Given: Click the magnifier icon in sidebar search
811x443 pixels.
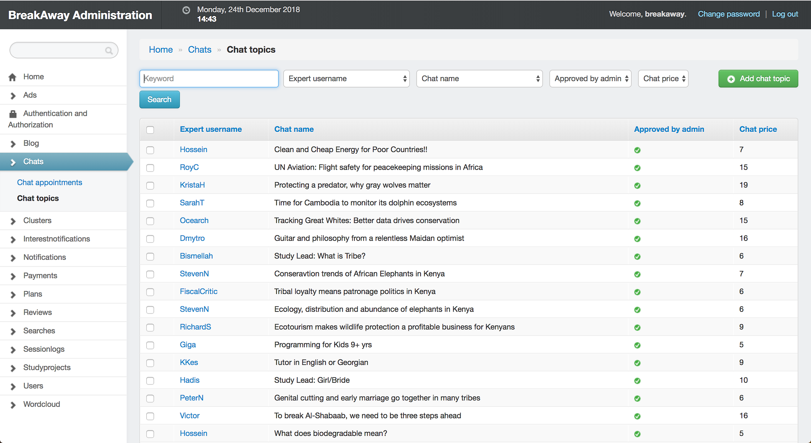Looking at the screenshot, I should pyautogui.click(x=108, y=51).
